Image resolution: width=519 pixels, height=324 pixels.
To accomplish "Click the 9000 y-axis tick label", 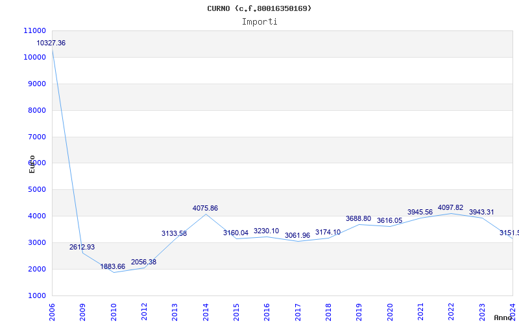I will [x=36, y=84].
